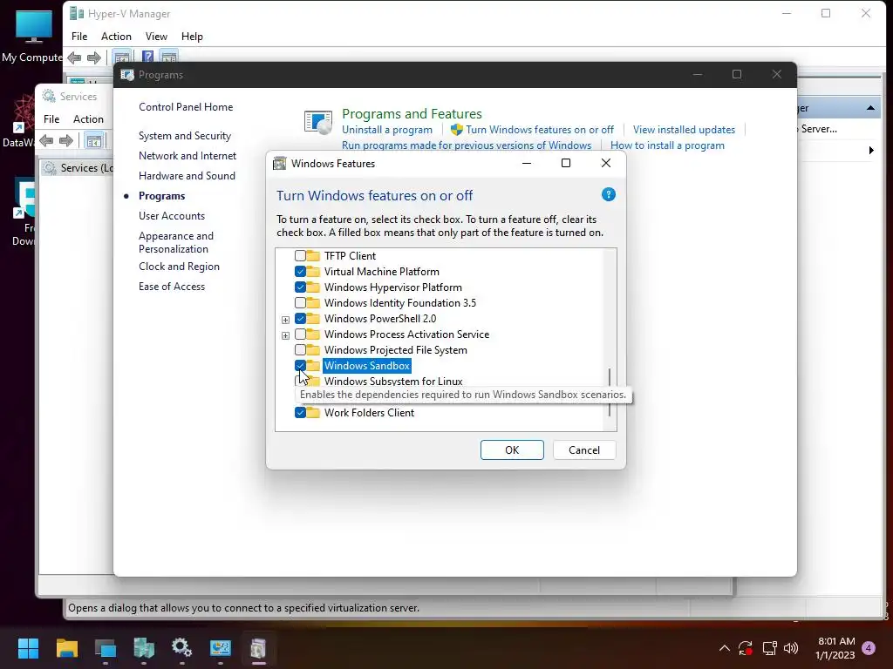Enable Windows Identity Foundation 3.5
This screenshot has width=893, height=669.
[x=300, y=302]
